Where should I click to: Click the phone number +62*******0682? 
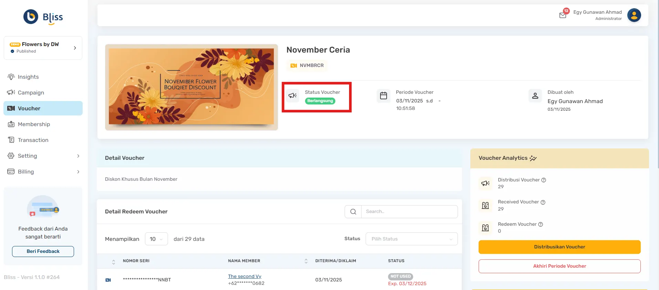[246, 283]
